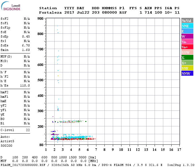Click the fmin value 1.60

(x=26, y=50)
